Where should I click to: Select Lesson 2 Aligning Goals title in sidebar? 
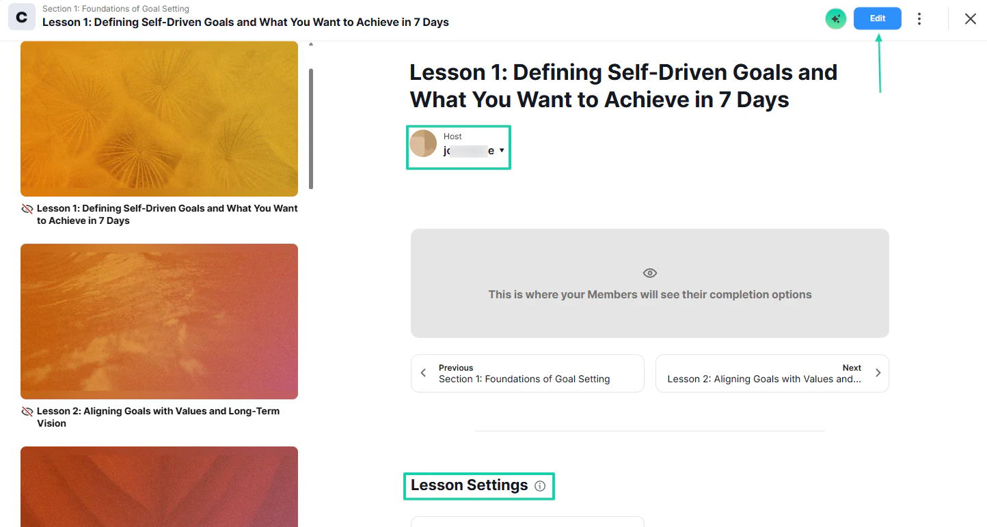click(158, 417)
